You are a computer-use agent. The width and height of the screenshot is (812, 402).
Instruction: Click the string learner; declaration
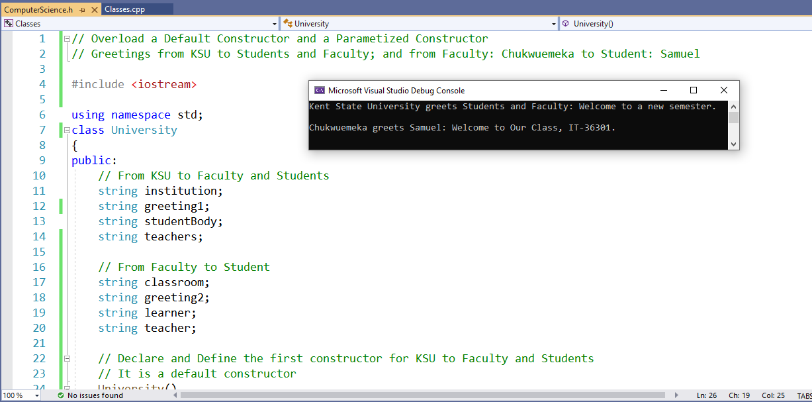coord(148,313)
